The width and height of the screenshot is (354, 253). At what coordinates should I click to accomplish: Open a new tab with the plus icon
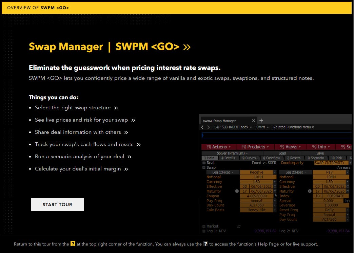click(x=261, y=121)
